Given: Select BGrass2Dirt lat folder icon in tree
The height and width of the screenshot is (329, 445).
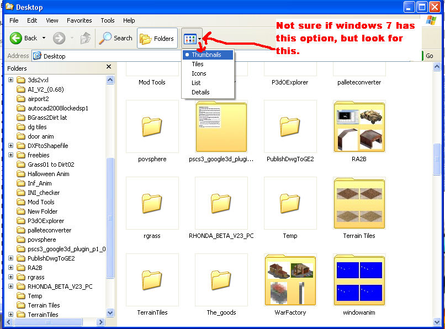Looking at the screenshot, I should pos(21,118).
